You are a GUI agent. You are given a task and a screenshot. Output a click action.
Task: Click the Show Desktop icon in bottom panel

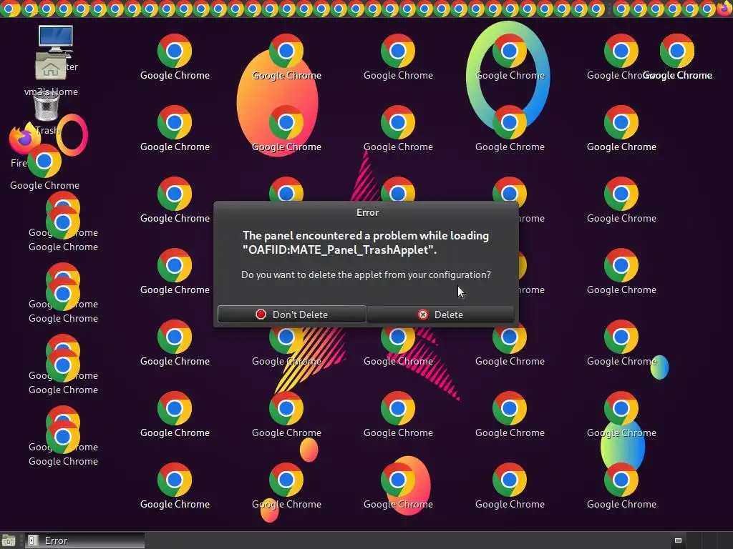click(9, 540)
